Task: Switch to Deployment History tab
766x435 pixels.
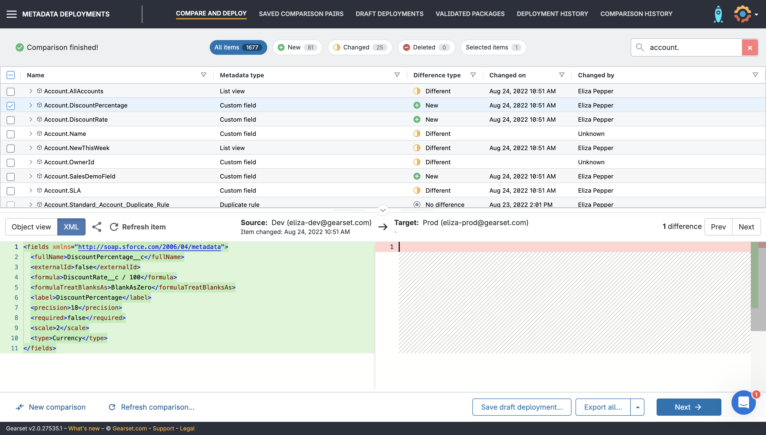Action: click(x=552, y=14)
